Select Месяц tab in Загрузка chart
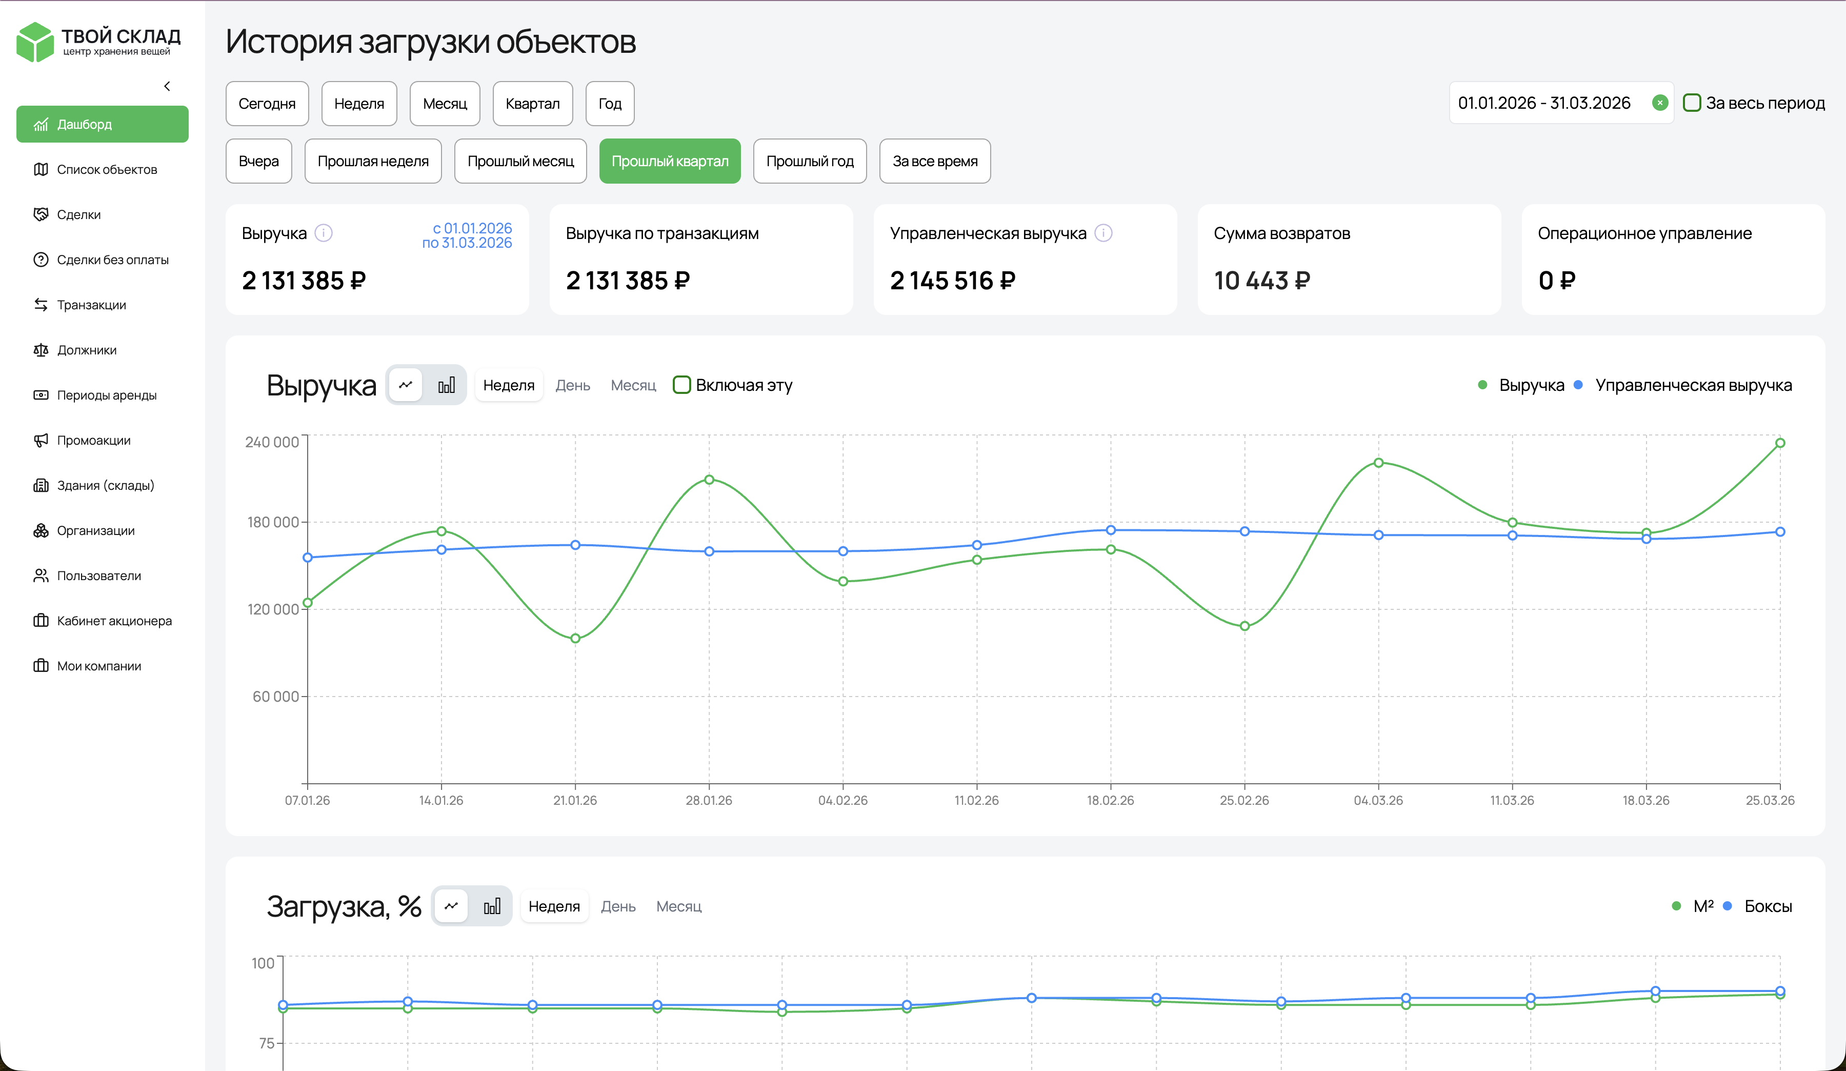The height and width of the screenshot is (1071, 1846). [x=678, y=907]
